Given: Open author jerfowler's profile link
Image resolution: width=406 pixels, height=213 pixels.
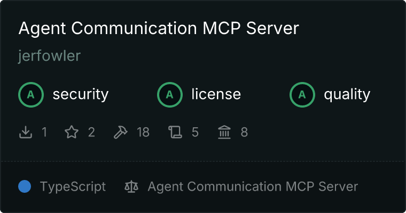Looking at the screenshot, I should [x=50, y=56].
